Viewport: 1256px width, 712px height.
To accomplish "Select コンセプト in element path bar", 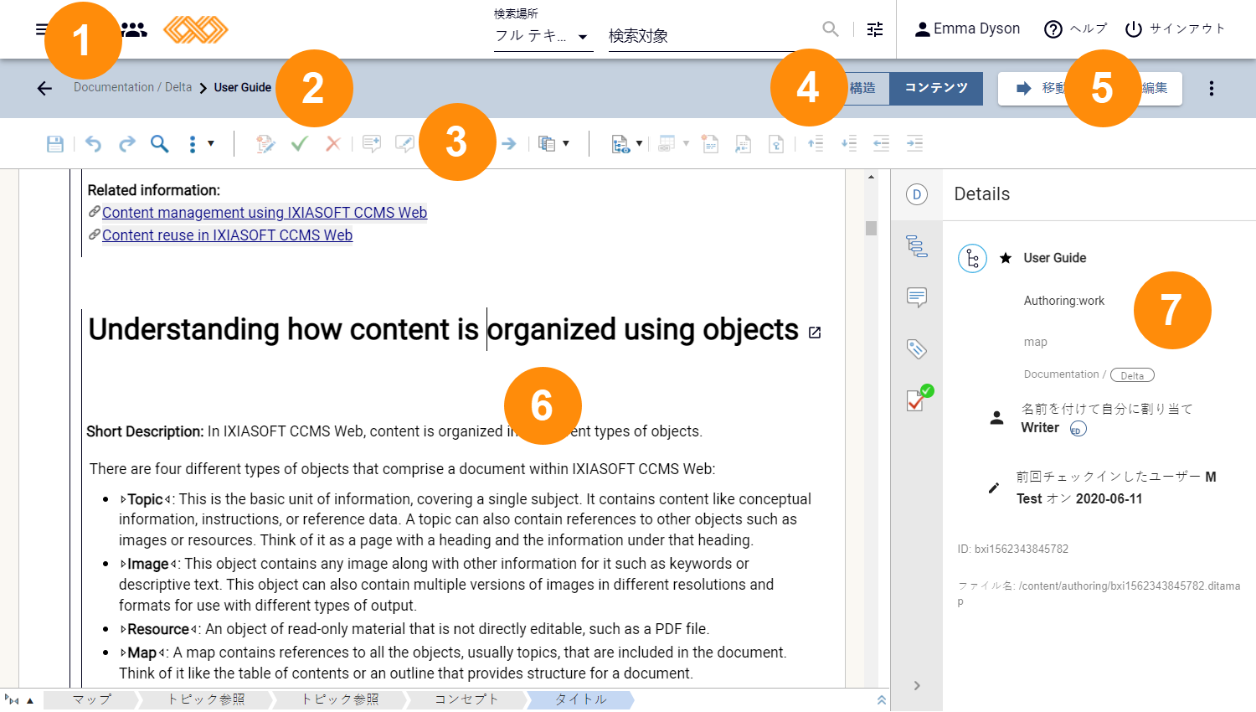I will click(466, 699).
